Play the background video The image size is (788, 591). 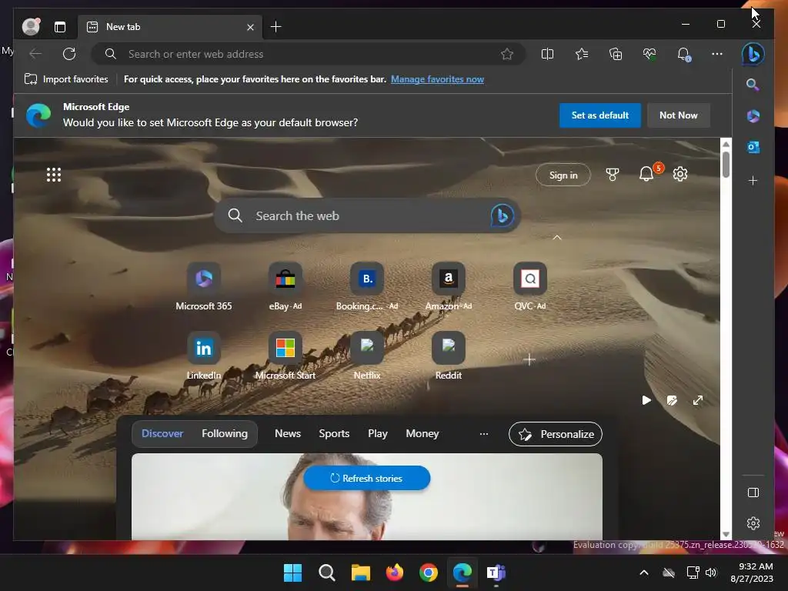[646, 400]
